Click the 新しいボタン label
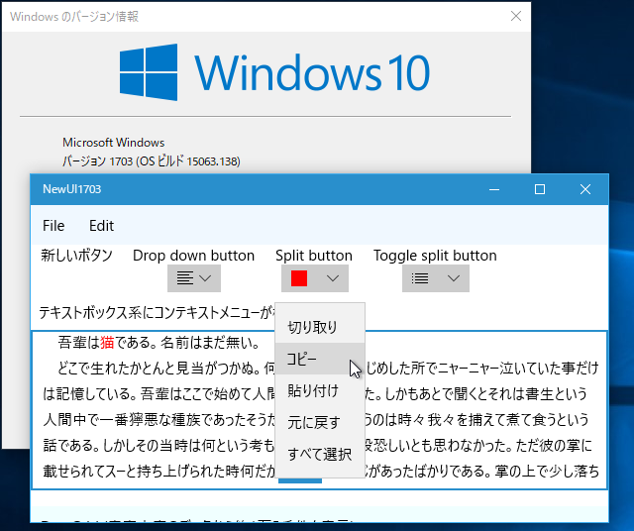634x531 pixels. (x=76, y=256)
